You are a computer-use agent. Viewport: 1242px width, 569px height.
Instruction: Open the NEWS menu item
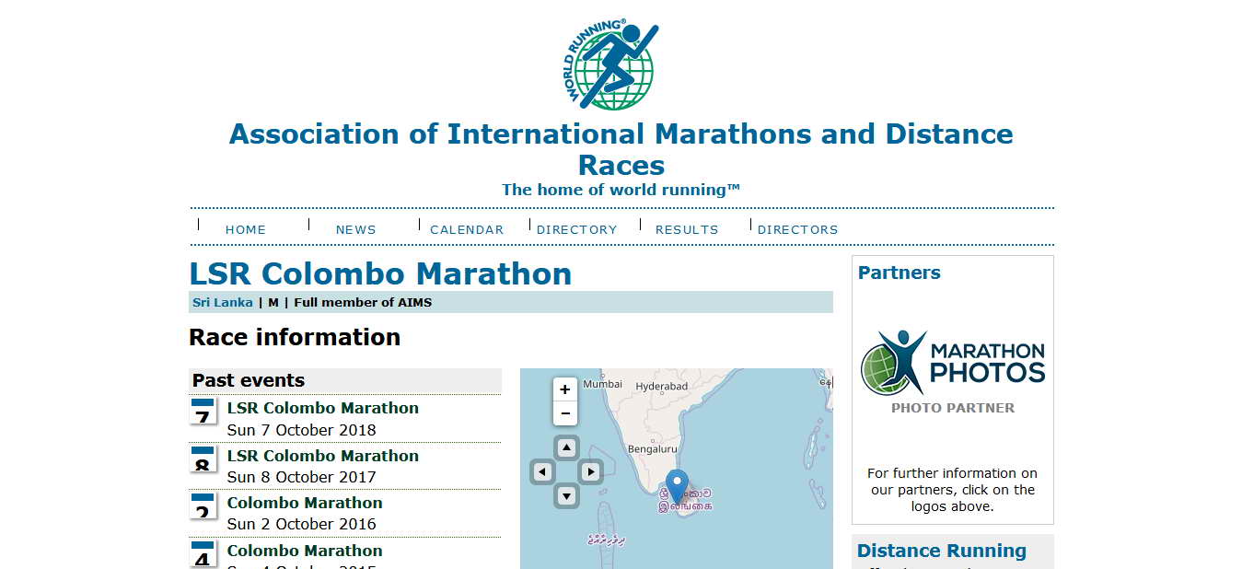pos(356,229)
